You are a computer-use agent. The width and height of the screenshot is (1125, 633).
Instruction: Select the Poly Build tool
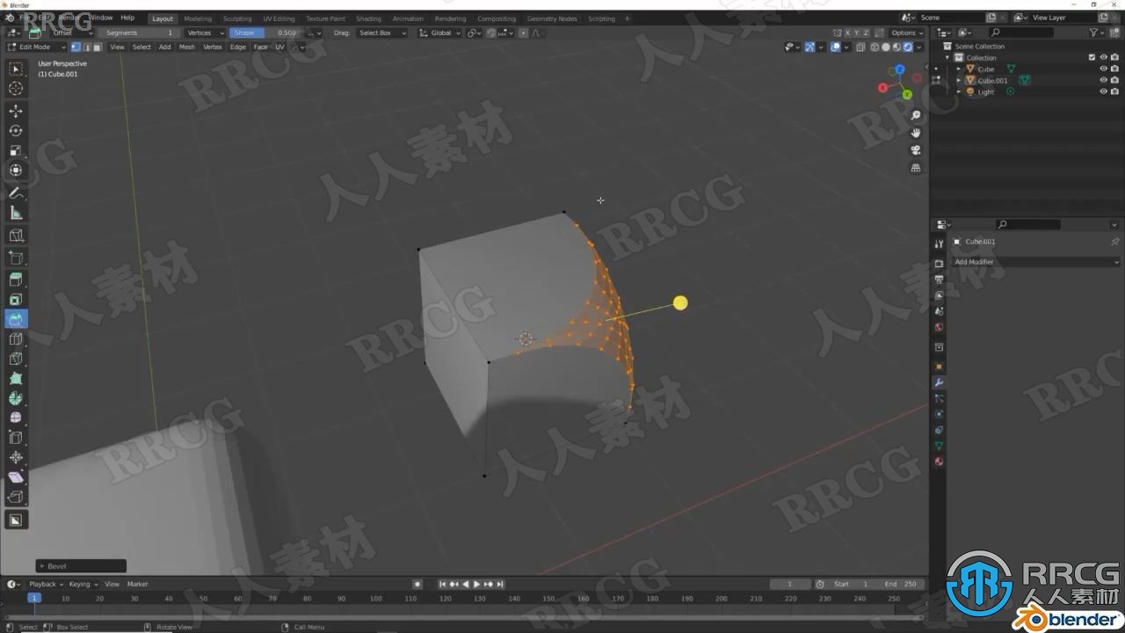pos(16,379)
